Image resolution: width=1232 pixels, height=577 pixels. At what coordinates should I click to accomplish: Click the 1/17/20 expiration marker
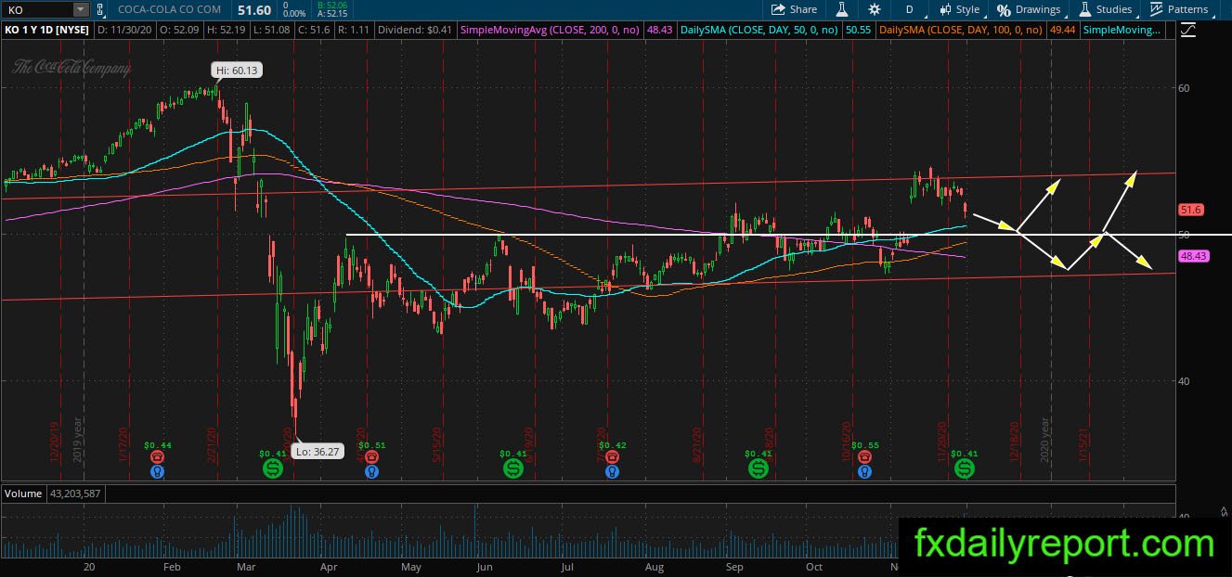click(x=123, y=443)
